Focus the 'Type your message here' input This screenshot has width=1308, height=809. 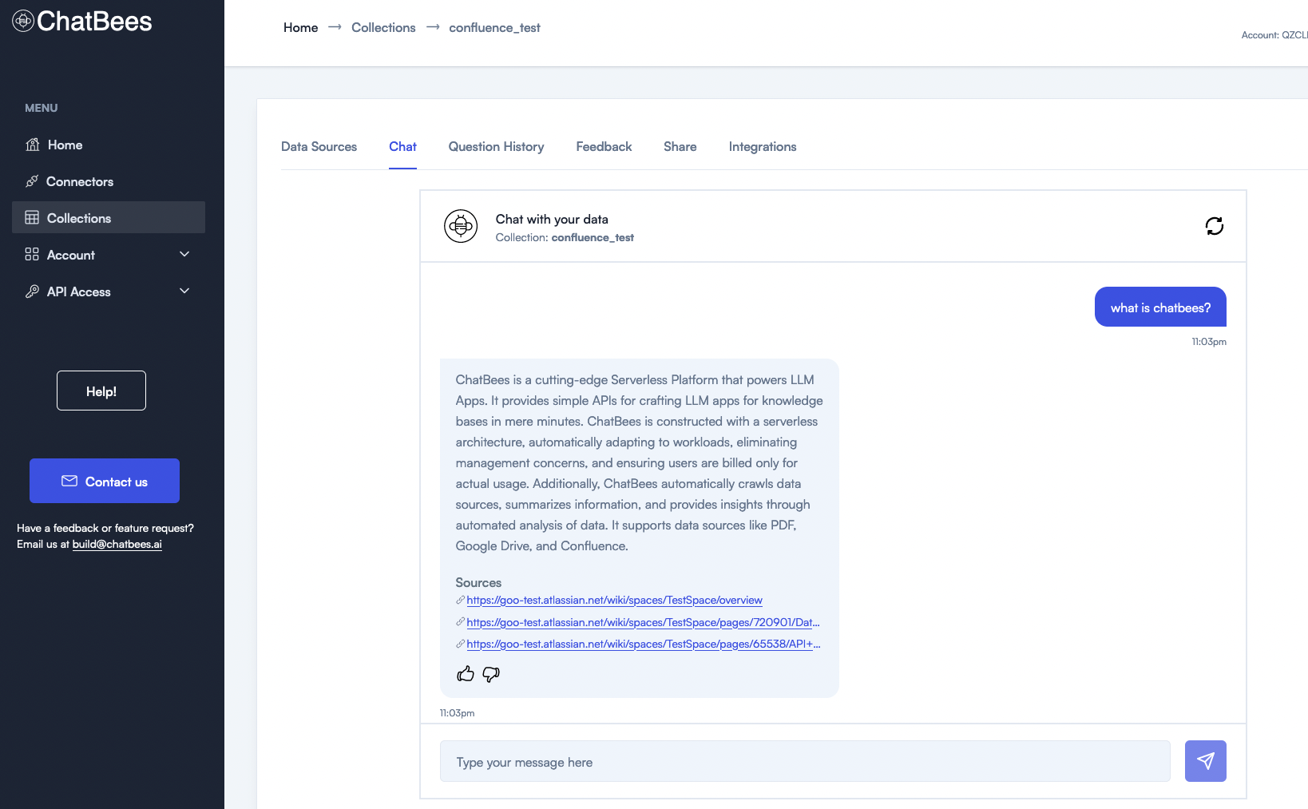[x=805, y=761]
